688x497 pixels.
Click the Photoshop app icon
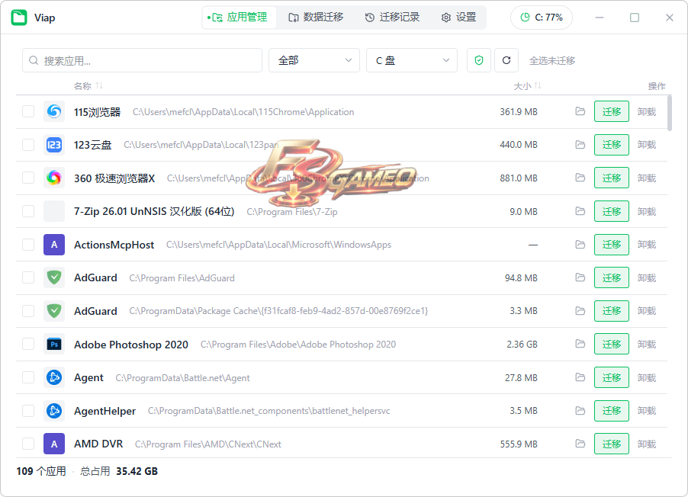(x=54, y=345)
